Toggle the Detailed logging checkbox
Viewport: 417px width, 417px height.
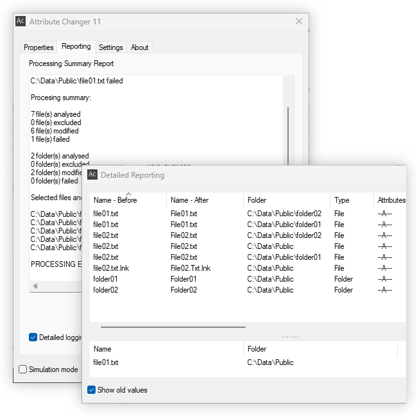[33, 337]
